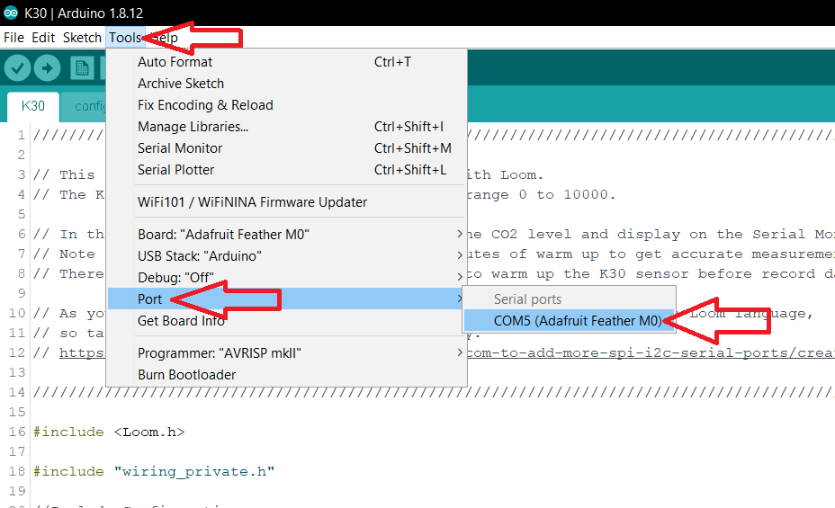
Task: Expand USB Stack "Arduino" submenu
Action: coord(286,256)
